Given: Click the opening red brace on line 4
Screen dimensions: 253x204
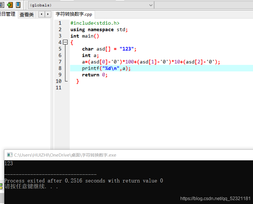Looking at the screenshot, I should (72, 43).
